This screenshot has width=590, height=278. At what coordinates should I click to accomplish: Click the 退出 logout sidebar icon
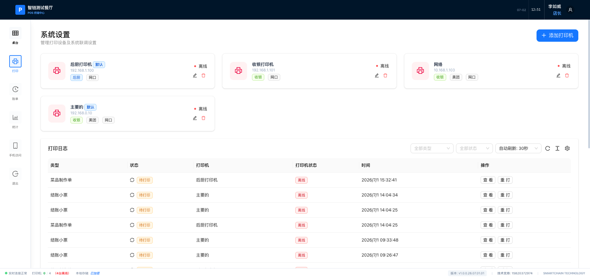15,174
